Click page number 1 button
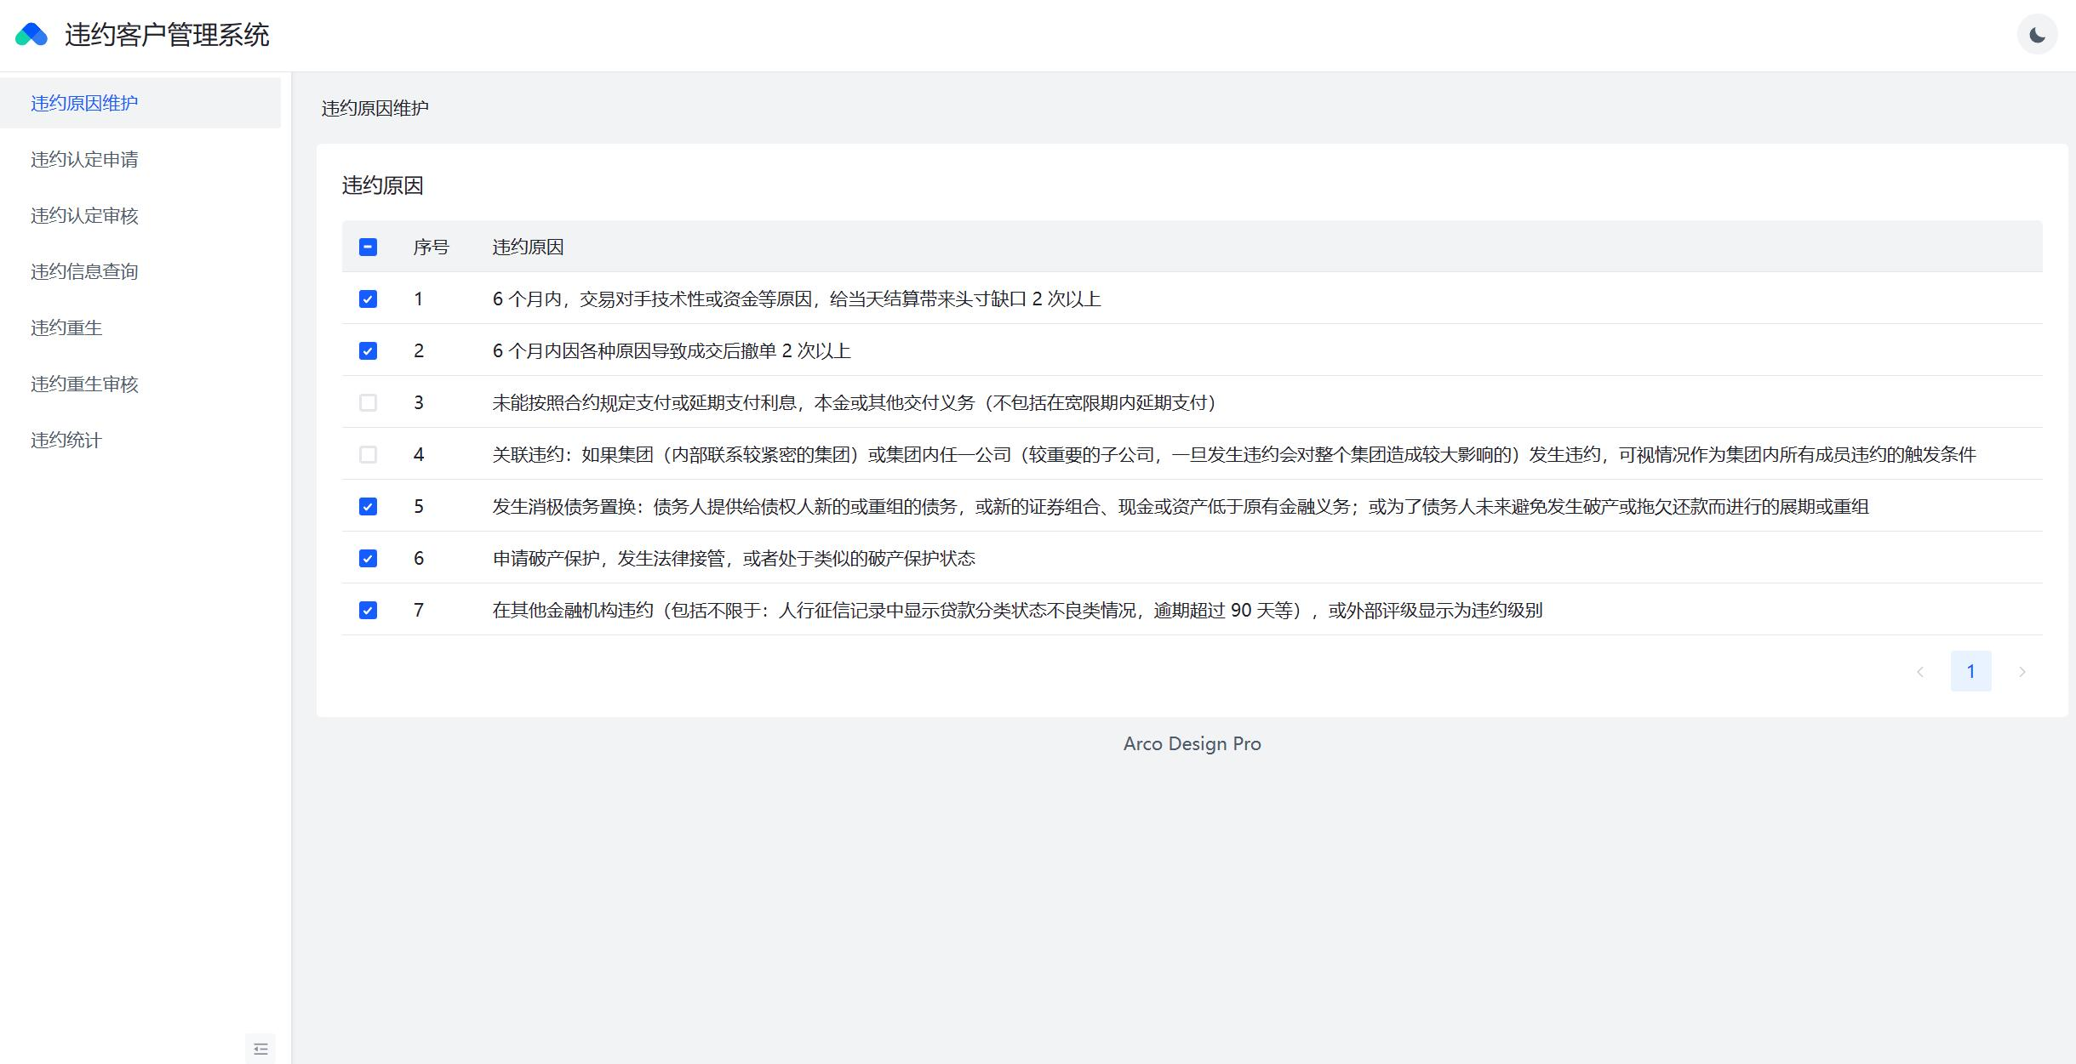 1970,672
